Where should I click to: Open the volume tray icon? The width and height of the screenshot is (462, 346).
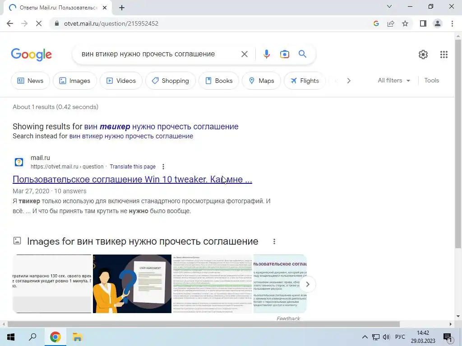[x=386, y=337]
